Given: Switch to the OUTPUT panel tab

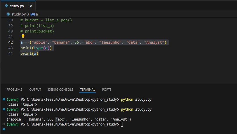Looking at the screenshot, I should click(35, 90).
